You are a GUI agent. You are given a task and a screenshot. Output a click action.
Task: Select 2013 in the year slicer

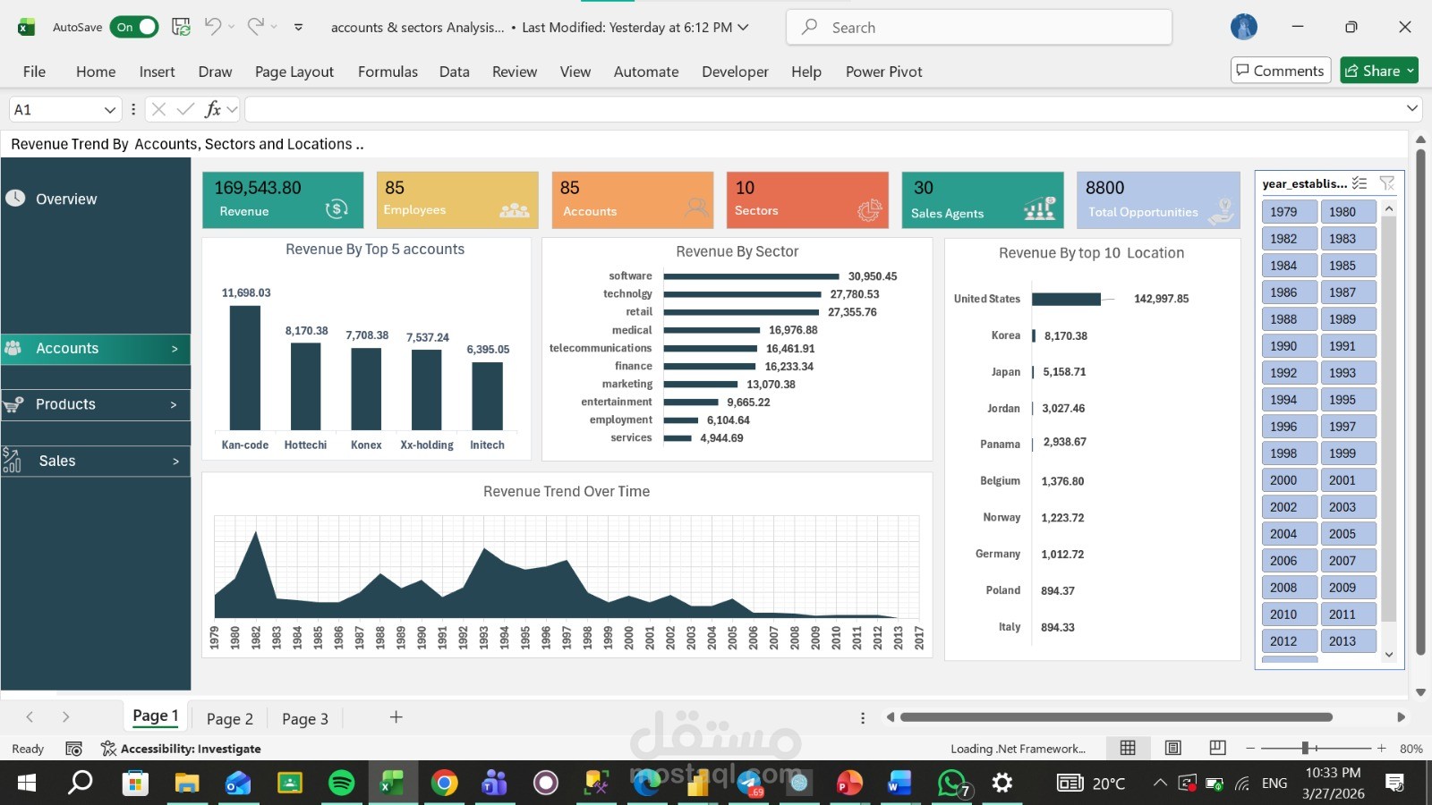(x=1348, y=640)
